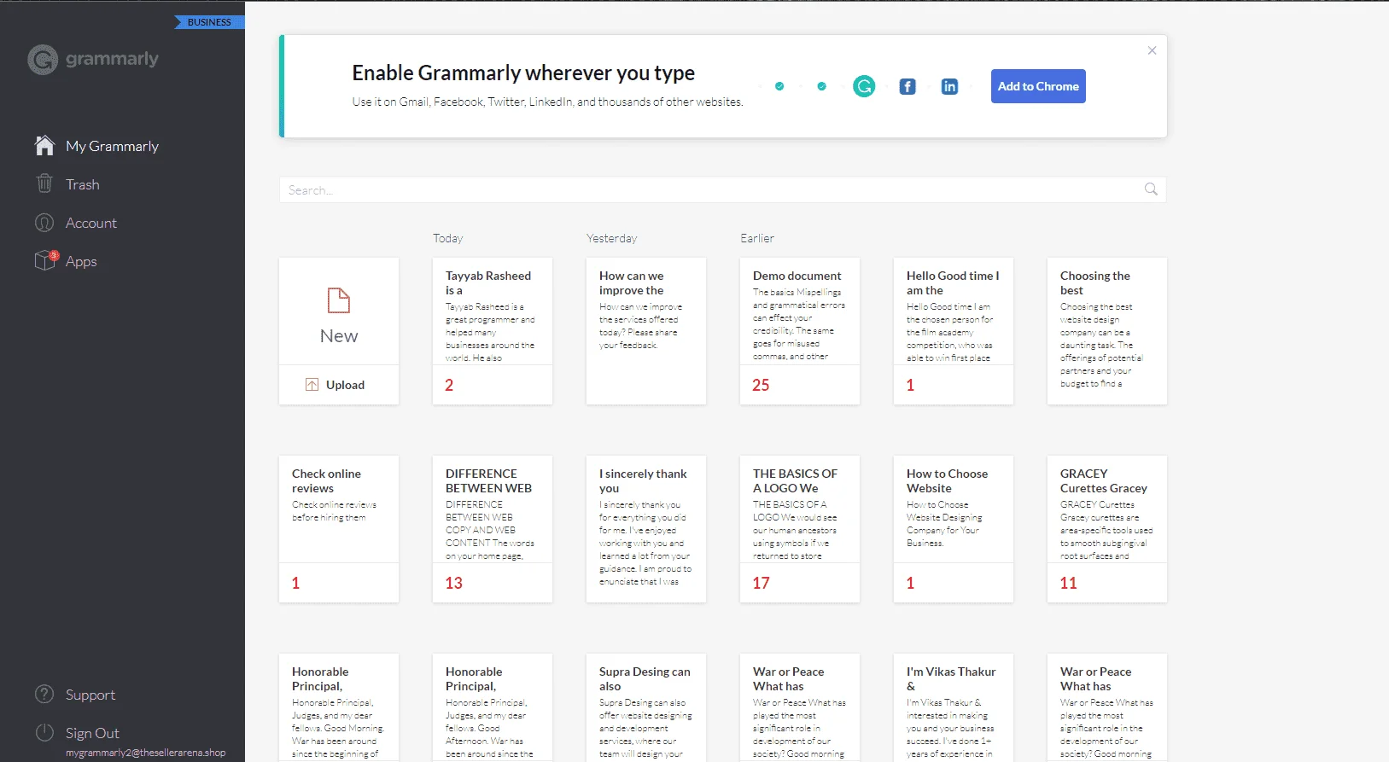Screen dimensions: 1389x762
Task: Click the Support question mark icon
Action: [x=44, y=695]
